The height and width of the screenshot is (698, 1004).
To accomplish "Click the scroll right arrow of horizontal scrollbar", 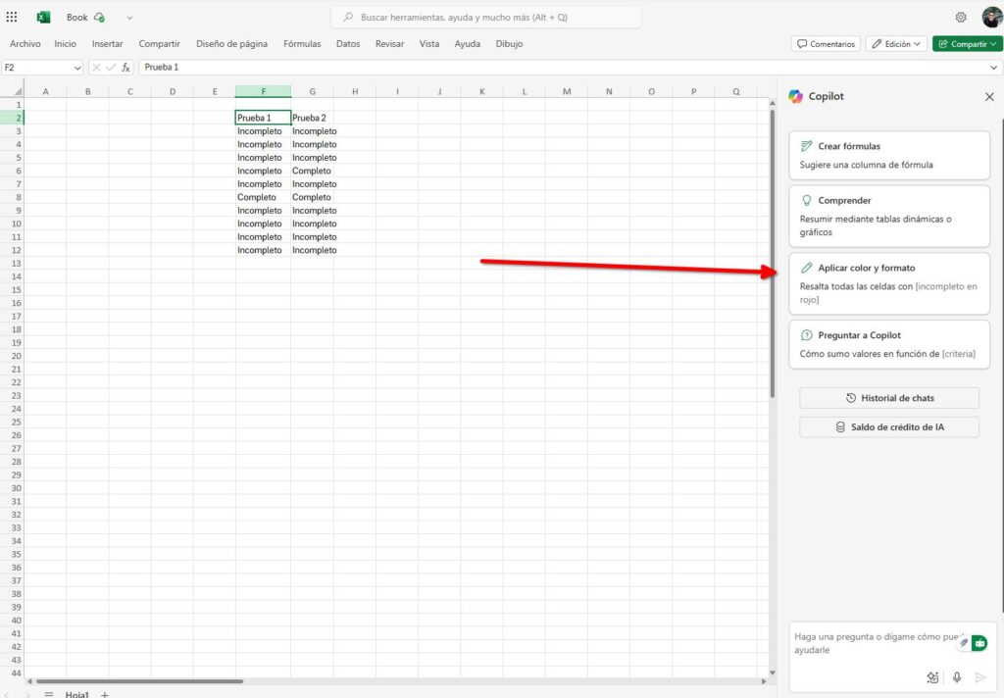I will click(x=763, y=681).
